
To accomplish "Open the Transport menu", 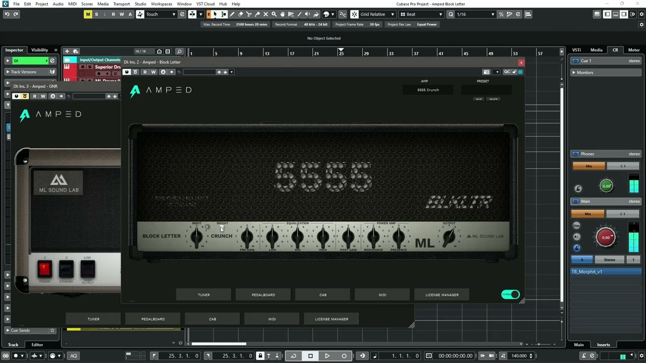I will click(122, 4).
